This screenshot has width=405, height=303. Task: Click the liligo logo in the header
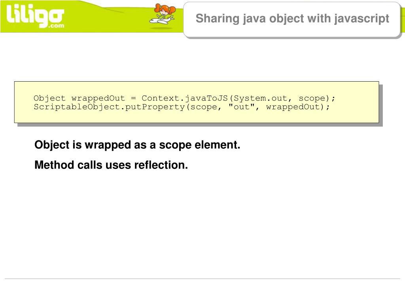[x=35, y=16]
